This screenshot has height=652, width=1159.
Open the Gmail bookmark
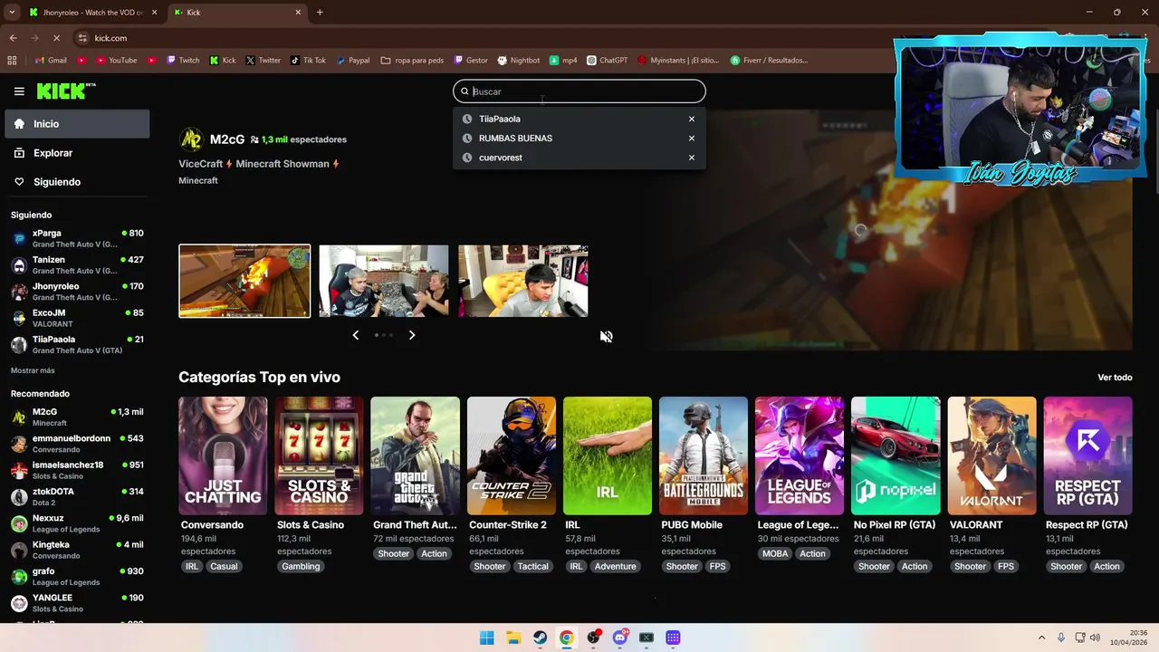click(x=51, y=61)
